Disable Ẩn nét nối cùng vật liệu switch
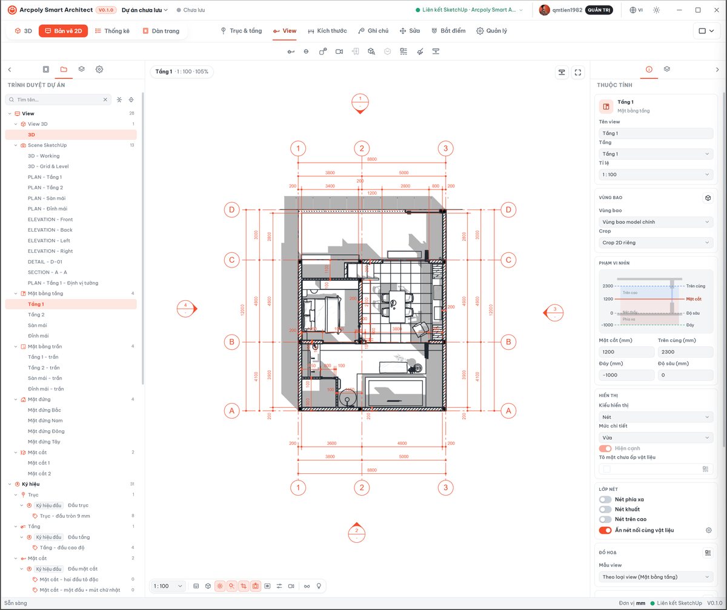The width and height of the screenshot is (727, 610). point(605,530)
